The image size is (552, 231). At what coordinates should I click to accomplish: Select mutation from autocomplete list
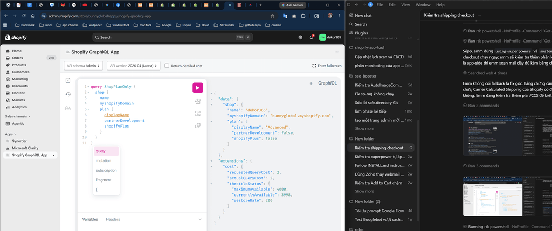(106, 160)
